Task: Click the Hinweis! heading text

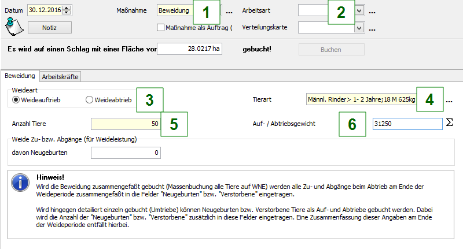Action: click(50, 177)
